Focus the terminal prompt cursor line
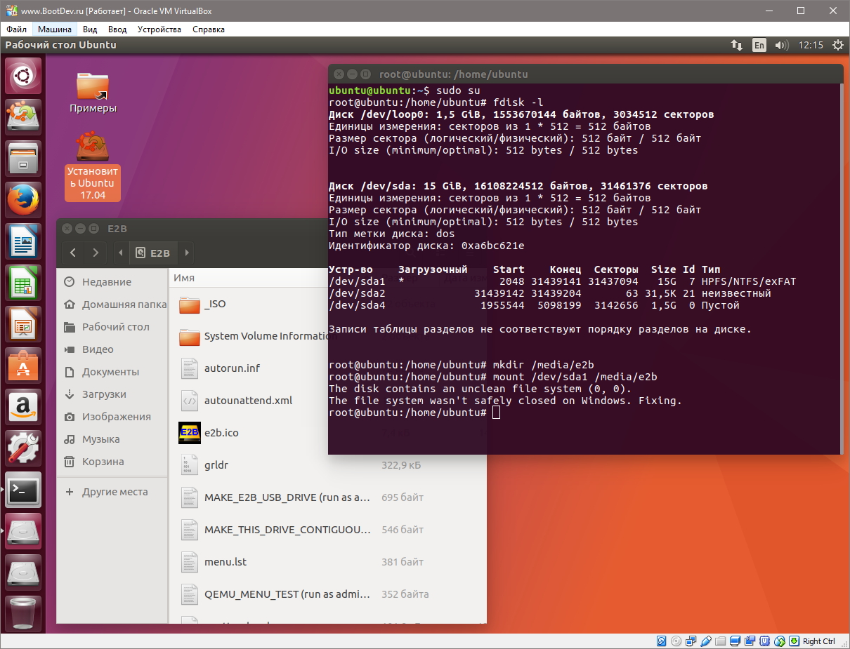The width and height of the screenshot is (850, 649). click(x=414, y=413)
